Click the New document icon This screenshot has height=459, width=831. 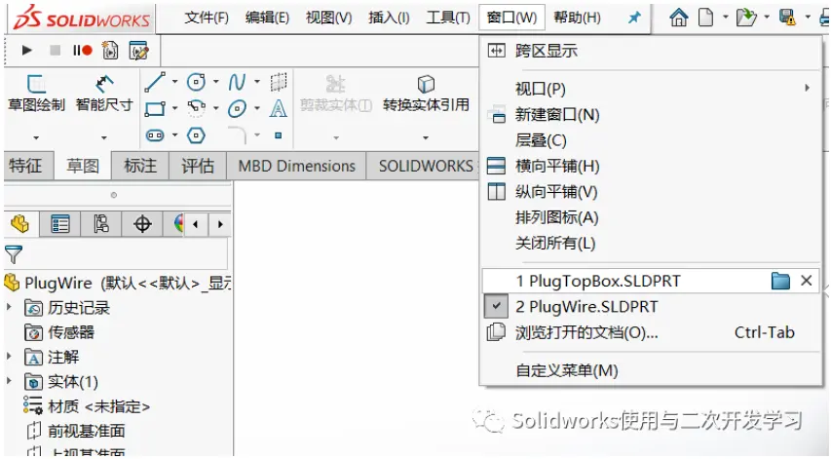pos(705,18)
